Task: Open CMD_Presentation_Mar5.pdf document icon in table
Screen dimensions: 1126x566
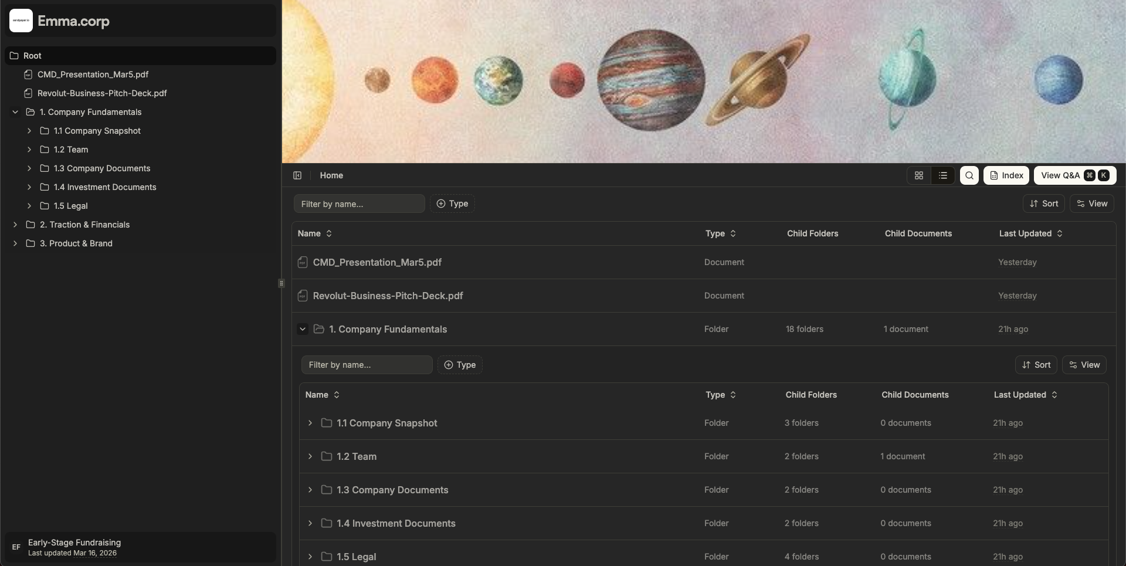Action: [x=303, y=262]
